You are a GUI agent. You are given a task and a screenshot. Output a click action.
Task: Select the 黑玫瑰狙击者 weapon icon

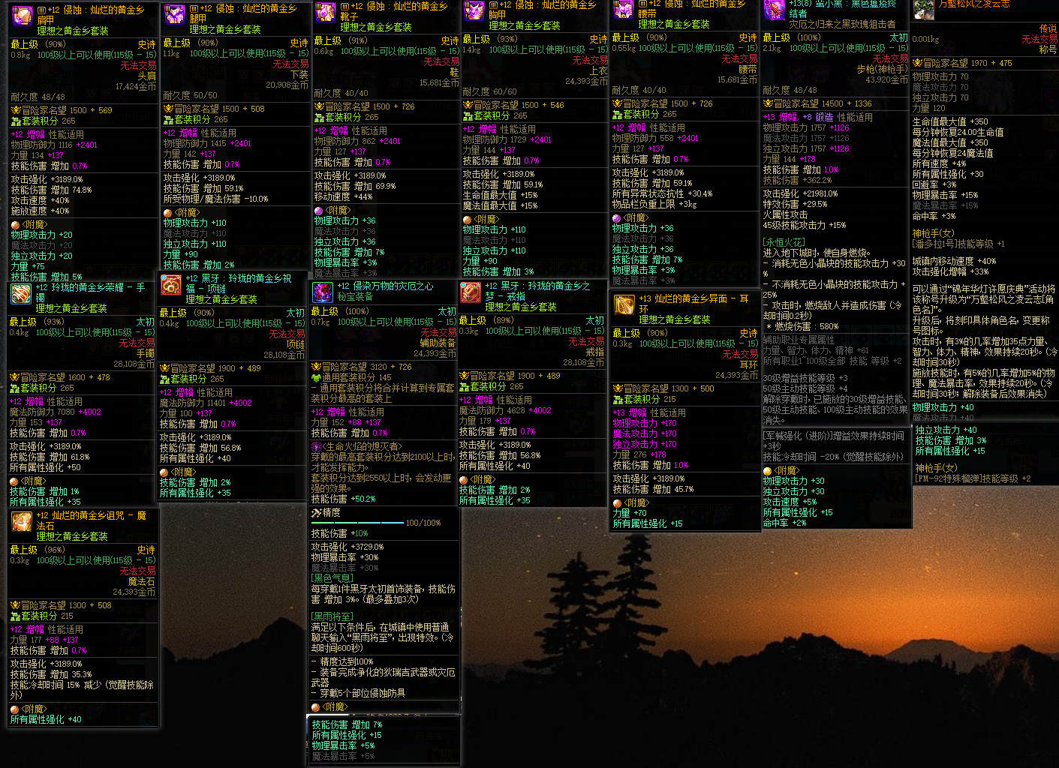coord(774,9)
